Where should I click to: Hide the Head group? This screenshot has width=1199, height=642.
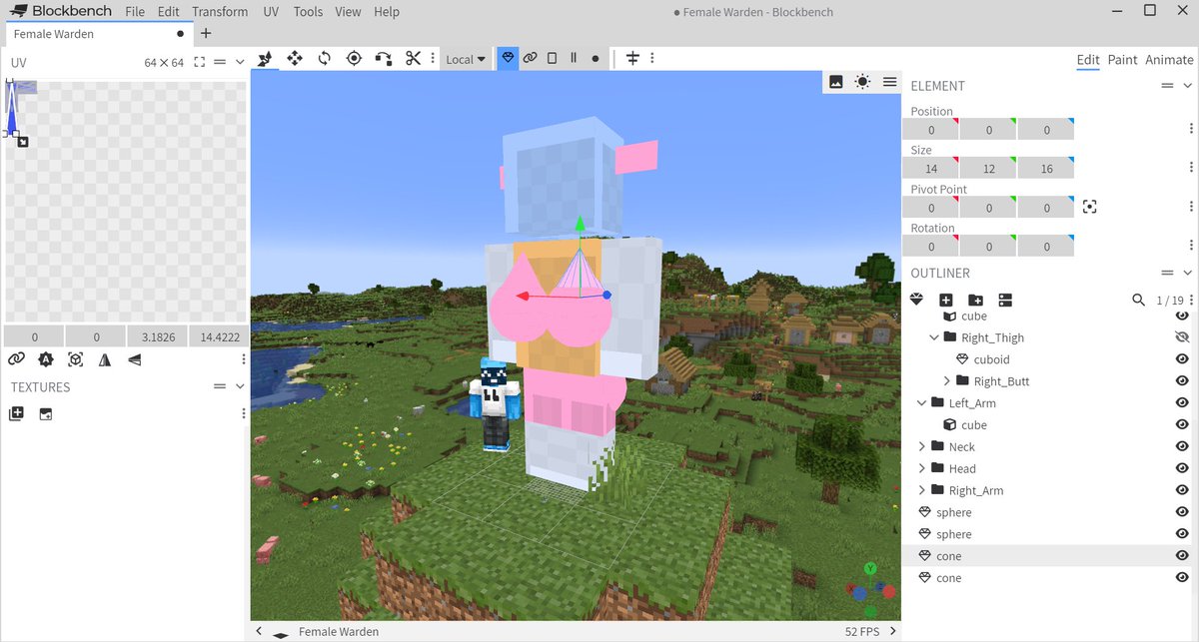click(x=1182, y=468)
